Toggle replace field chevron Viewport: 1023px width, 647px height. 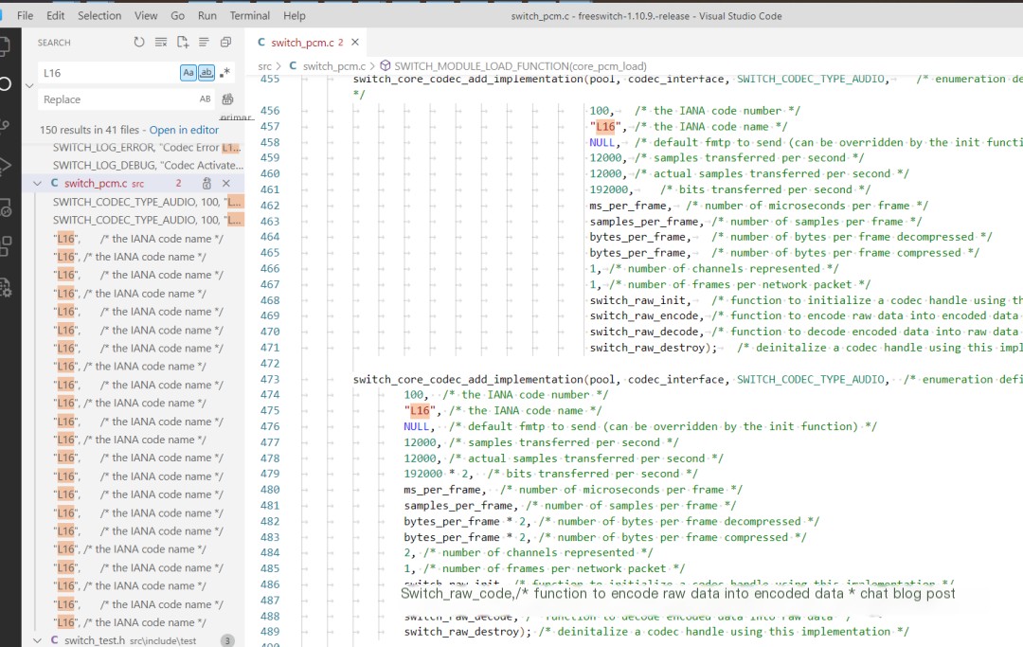click(x=29, y=85)
